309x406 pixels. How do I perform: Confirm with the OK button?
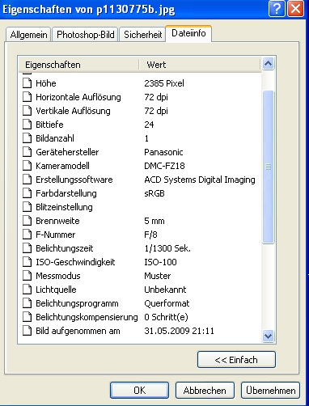pos(139,390)
